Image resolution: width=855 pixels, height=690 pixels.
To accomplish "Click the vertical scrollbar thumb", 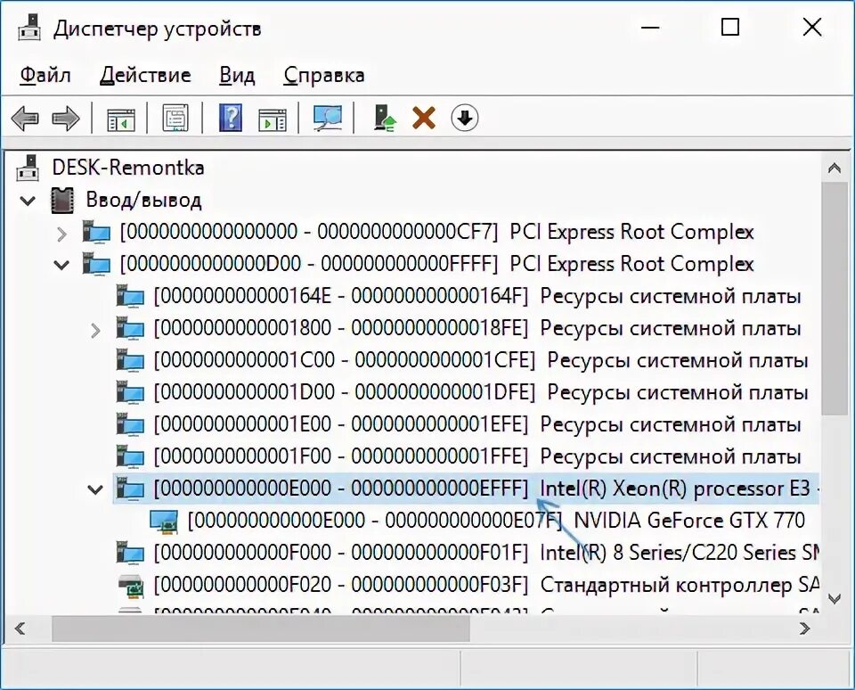I will [x=835, y=300].
